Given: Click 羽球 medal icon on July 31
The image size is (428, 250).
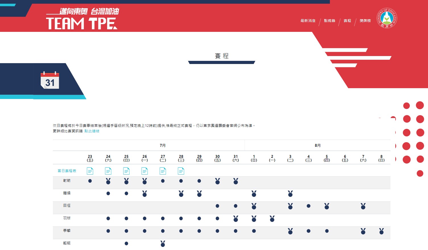Looking at the screenshot, I should coord(236,219).
